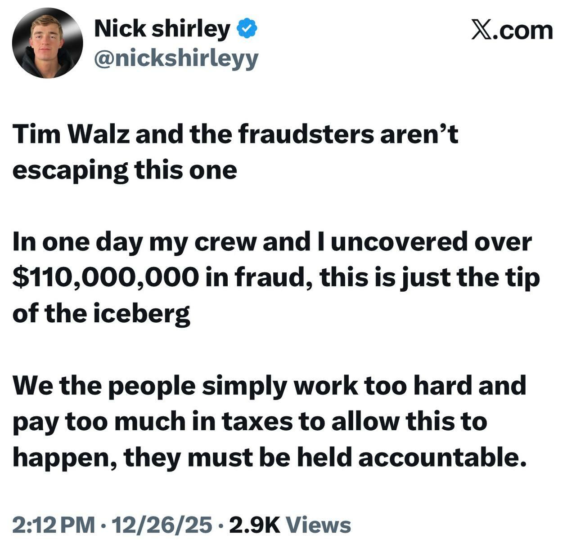The height and width of the screenshot is (543, 576).
Task: Click the "$110,000,000" amount in the post
Action: [105, 278]
